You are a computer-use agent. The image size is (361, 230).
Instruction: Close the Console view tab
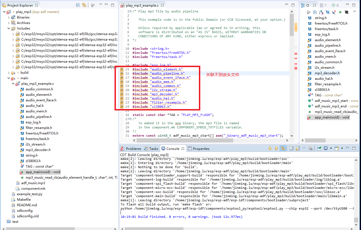183,149
